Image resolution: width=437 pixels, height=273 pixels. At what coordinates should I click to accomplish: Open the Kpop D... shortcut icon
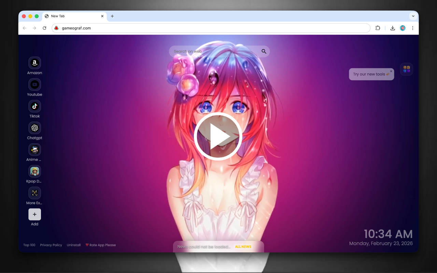coord(34,171)
